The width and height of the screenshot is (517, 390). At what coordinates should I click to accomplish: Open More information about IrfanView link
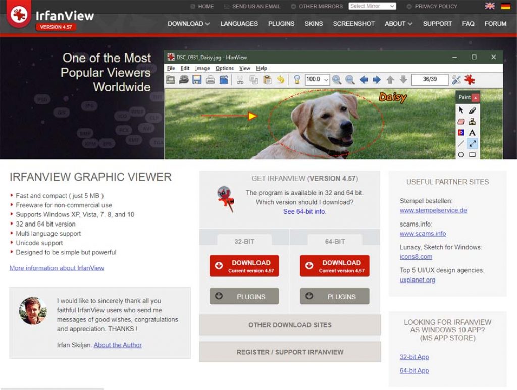click(57, 268)
